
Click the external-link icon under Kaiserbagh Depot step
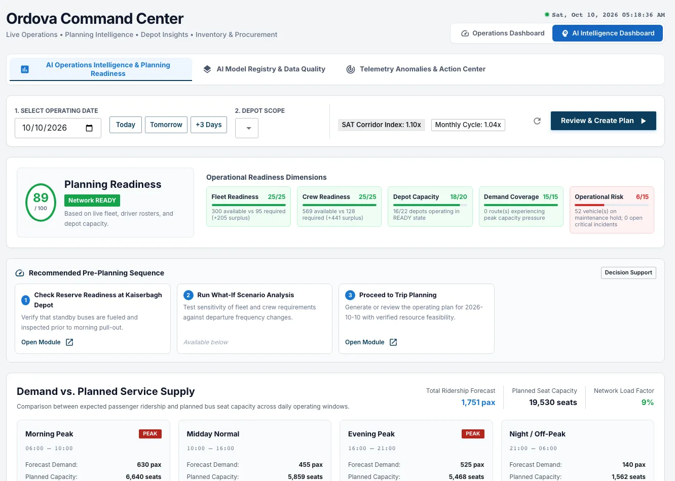[x=69, y=342]
